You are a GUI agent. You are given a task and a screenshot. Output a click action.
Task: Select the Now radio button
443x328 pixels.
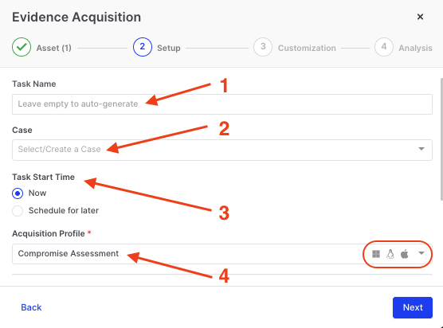tap(18, 193)
